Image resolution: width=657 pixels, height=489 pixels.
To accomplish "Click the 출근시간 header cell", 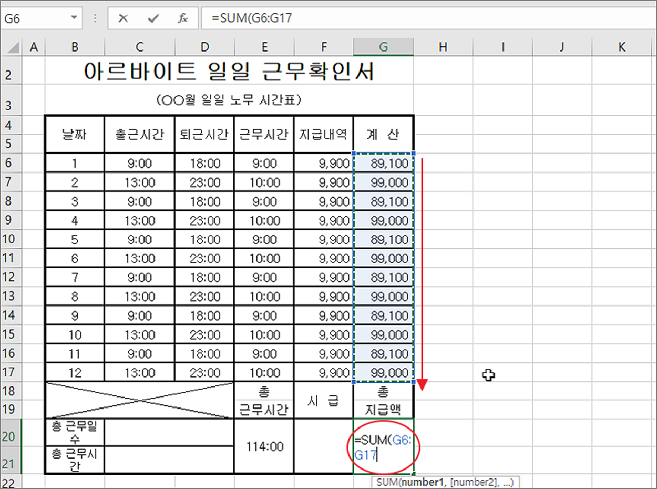I will coord(139,134).
